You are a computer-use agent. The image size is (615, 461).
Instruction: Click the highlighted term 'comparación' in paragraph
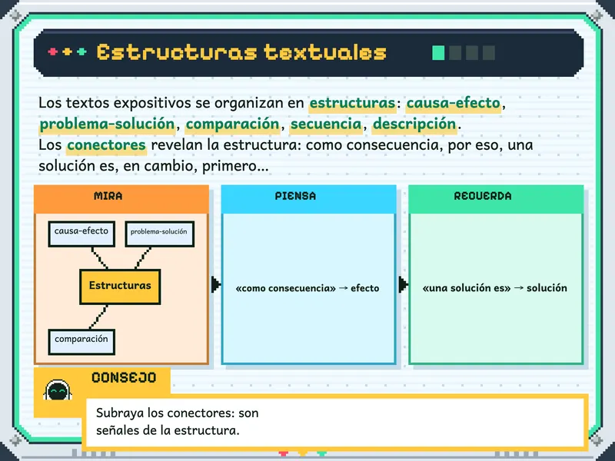232,124
